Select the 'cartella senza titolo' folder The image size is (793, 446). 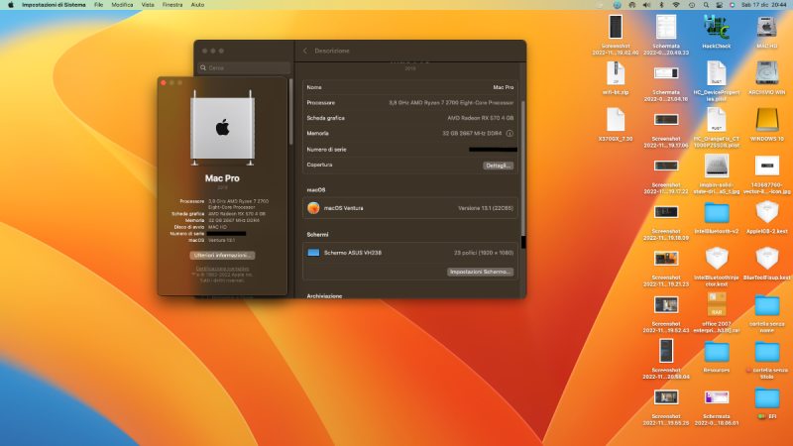(766, 353)
